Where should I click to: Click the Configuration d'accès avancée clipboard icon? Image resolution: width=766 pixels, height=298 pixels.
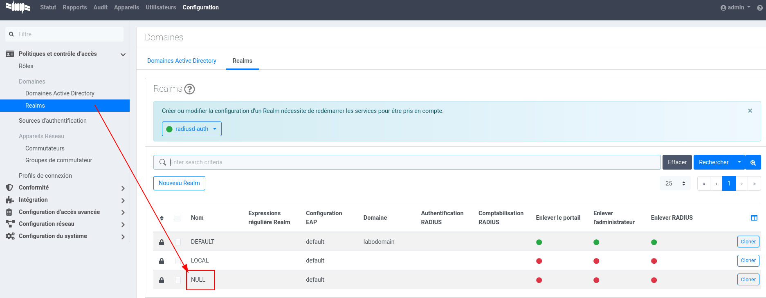pyautogui.click(x=9, y=212)
